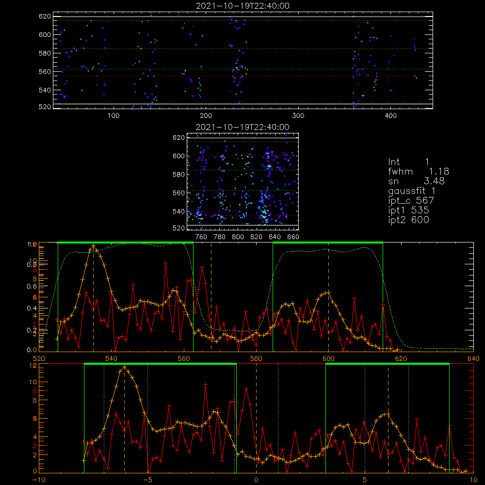Click the 'sn 3.48' readout line
Viewport: 485px width, 485px height.
(416, 181)
